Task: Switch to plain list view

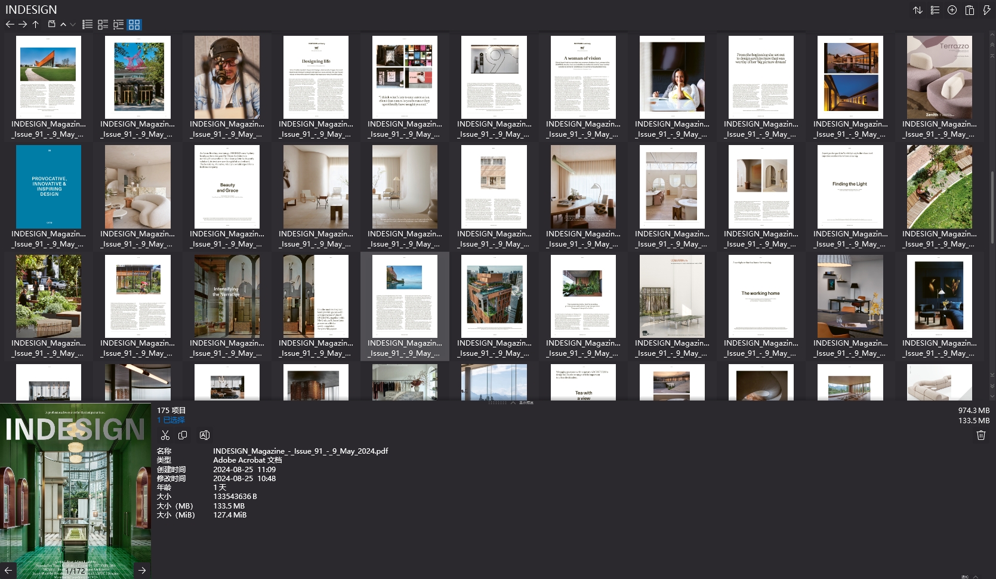Action: tap(88, 24)
